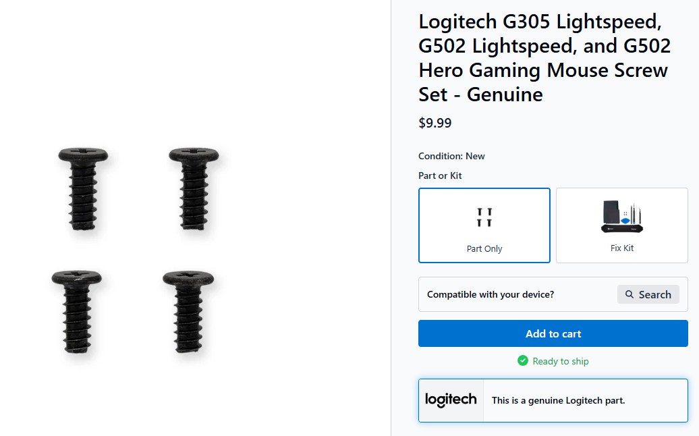699x436 pixels.
Task: Click the Condition: New text
Action: click(x=451, y=156)
